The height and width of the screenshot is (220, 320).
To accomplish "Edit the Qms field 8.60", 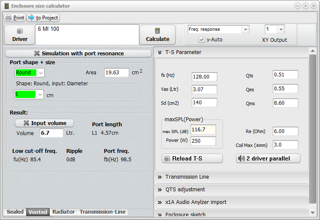I will coord(285,103).
